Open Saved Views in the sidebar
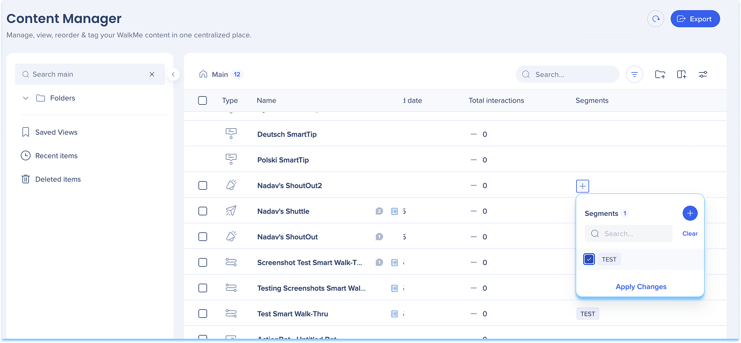741x343 pixels. pyautogui.click(x=56, y=132)
